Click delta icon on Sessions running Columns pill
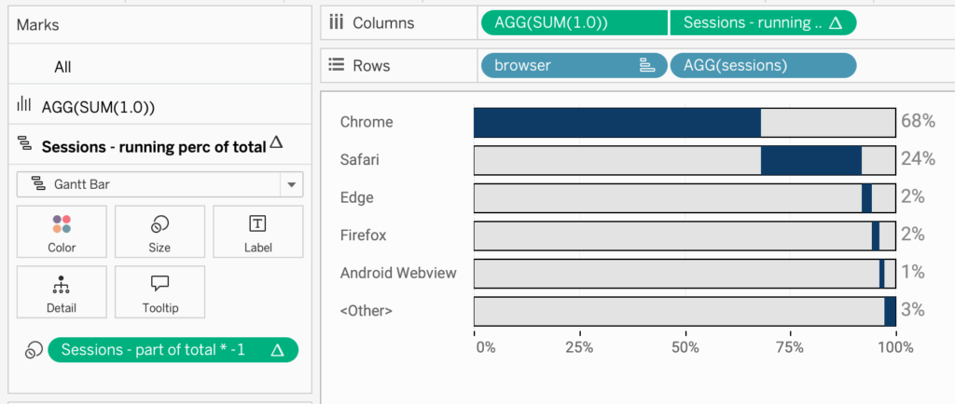 [837, 23]
